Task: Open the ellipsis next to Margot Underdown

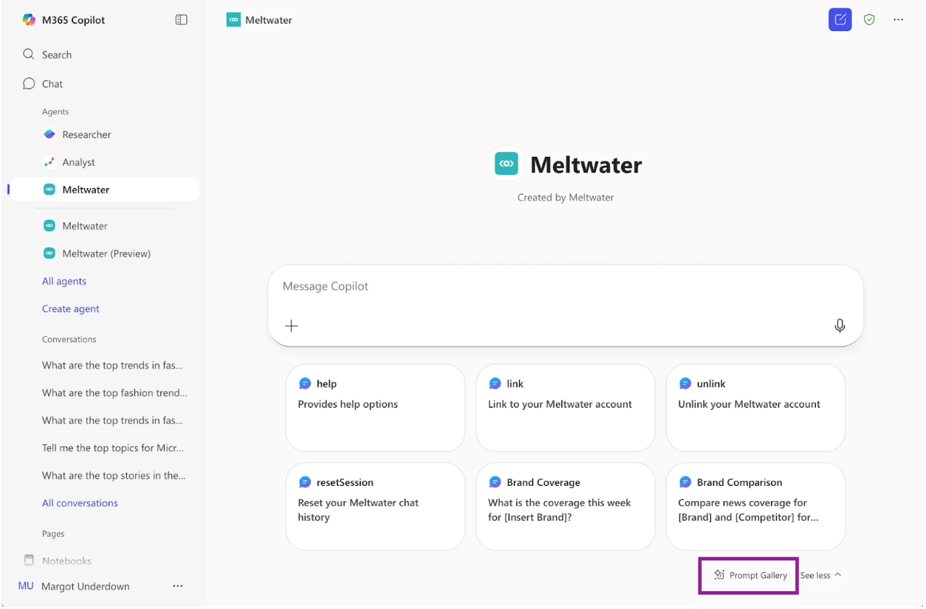Action: click(x=177, y=586)
